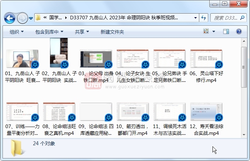
Task: Click the 国学 breadcrumb in address bar
Action: (x=55, y=18)
